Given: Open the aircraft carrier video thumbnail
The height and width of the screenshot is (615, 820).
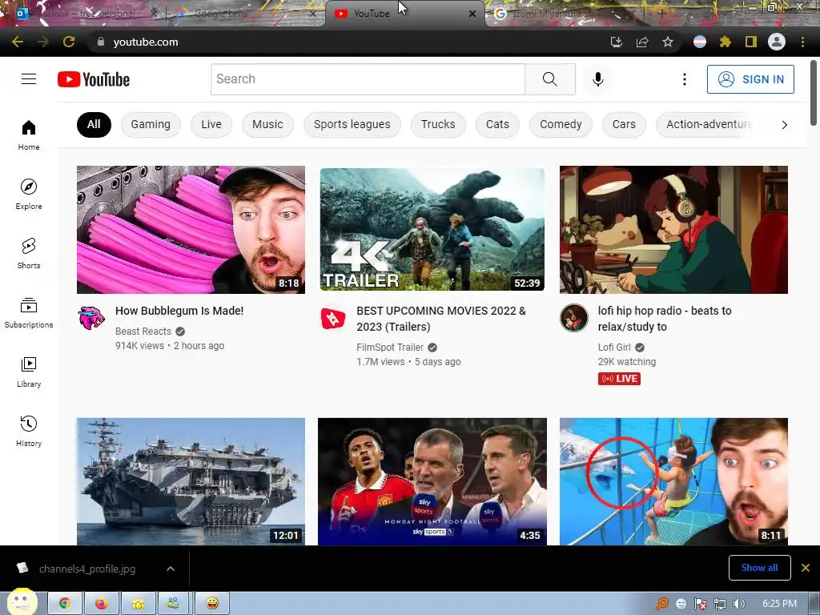Looking at the screenshot, I should coord(191,481).
